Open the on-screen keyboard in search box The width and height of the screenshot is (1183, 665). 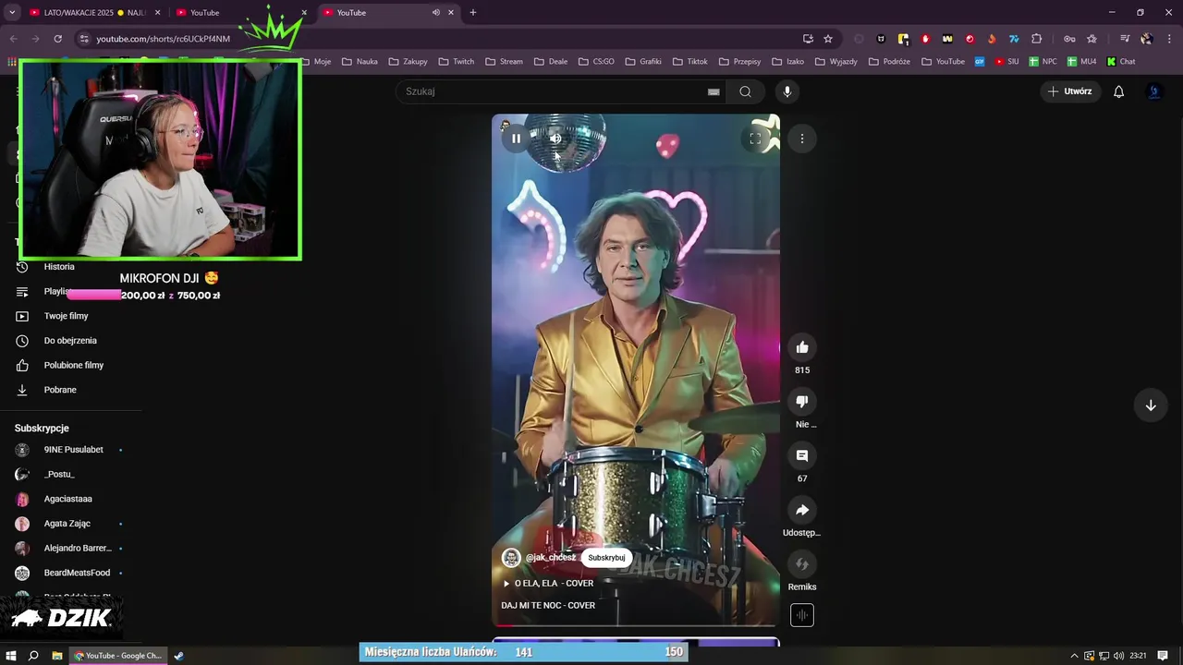click(713, 91)
